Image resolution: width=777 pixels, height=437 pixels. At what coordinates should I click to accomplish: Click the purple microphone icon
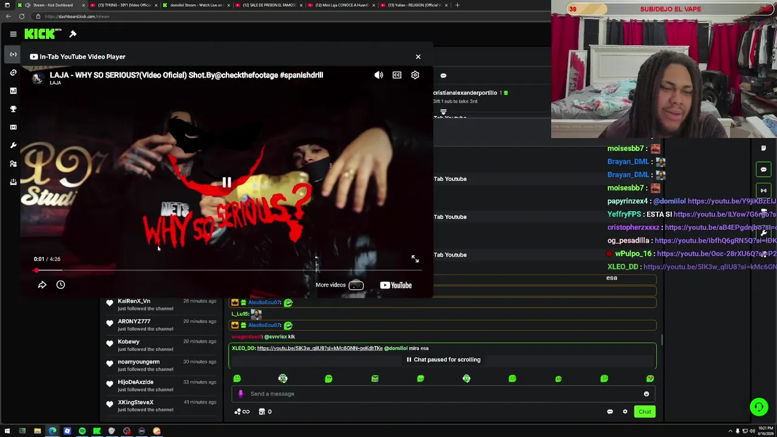coord(240,394)
